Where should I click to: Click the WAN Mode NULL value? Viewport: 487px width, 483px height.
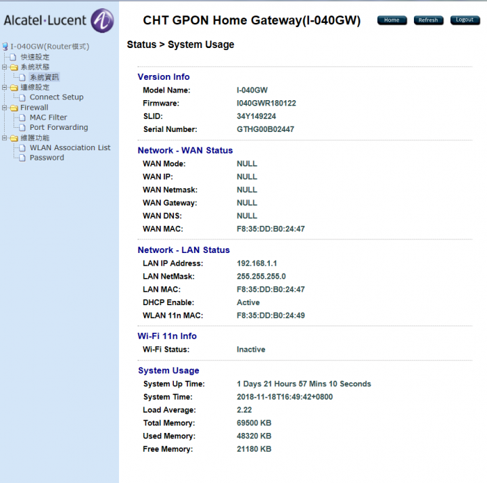pyautogui.click(x=247, y=164)
